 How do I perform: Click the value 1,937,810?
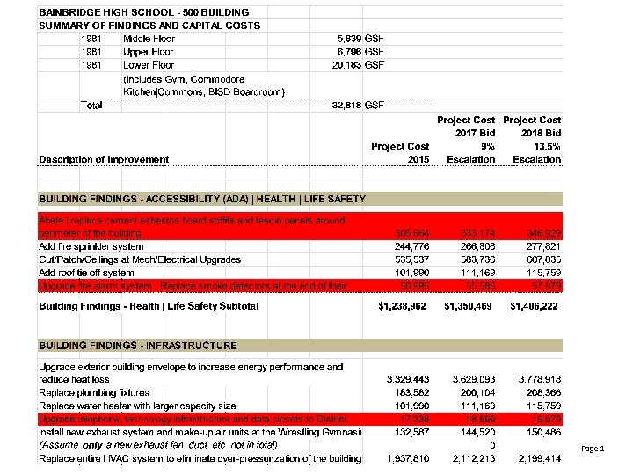click(408, 459)
